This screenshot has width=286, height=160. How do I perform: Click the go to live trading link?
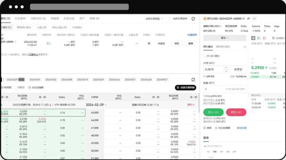tap(242, 128)
